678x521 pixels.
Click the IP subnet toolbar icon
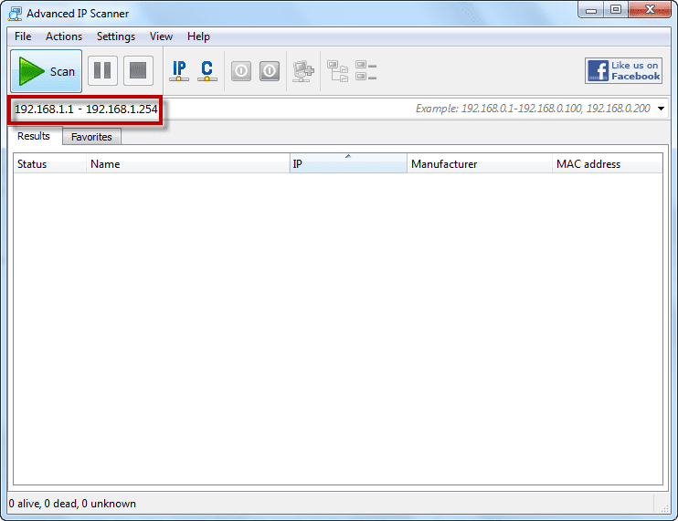pyautogui.click(x=180, y=71)
